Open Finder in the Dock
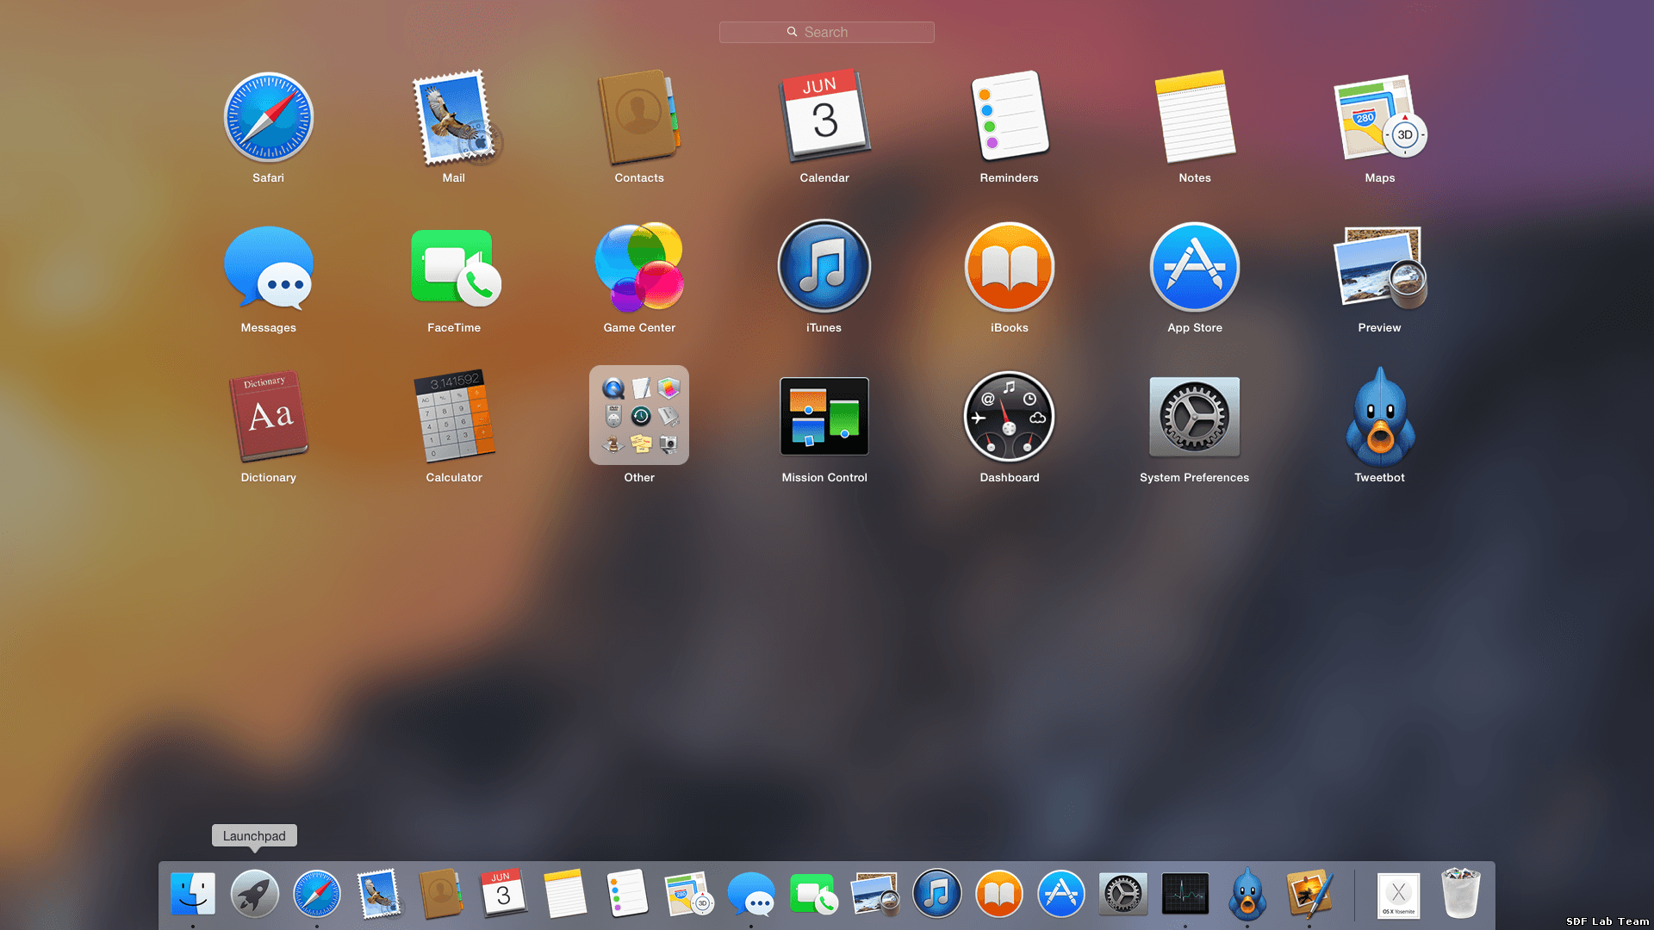Image resolution: width=1654 pixels, height=930 pixels. tap(193, 894)
